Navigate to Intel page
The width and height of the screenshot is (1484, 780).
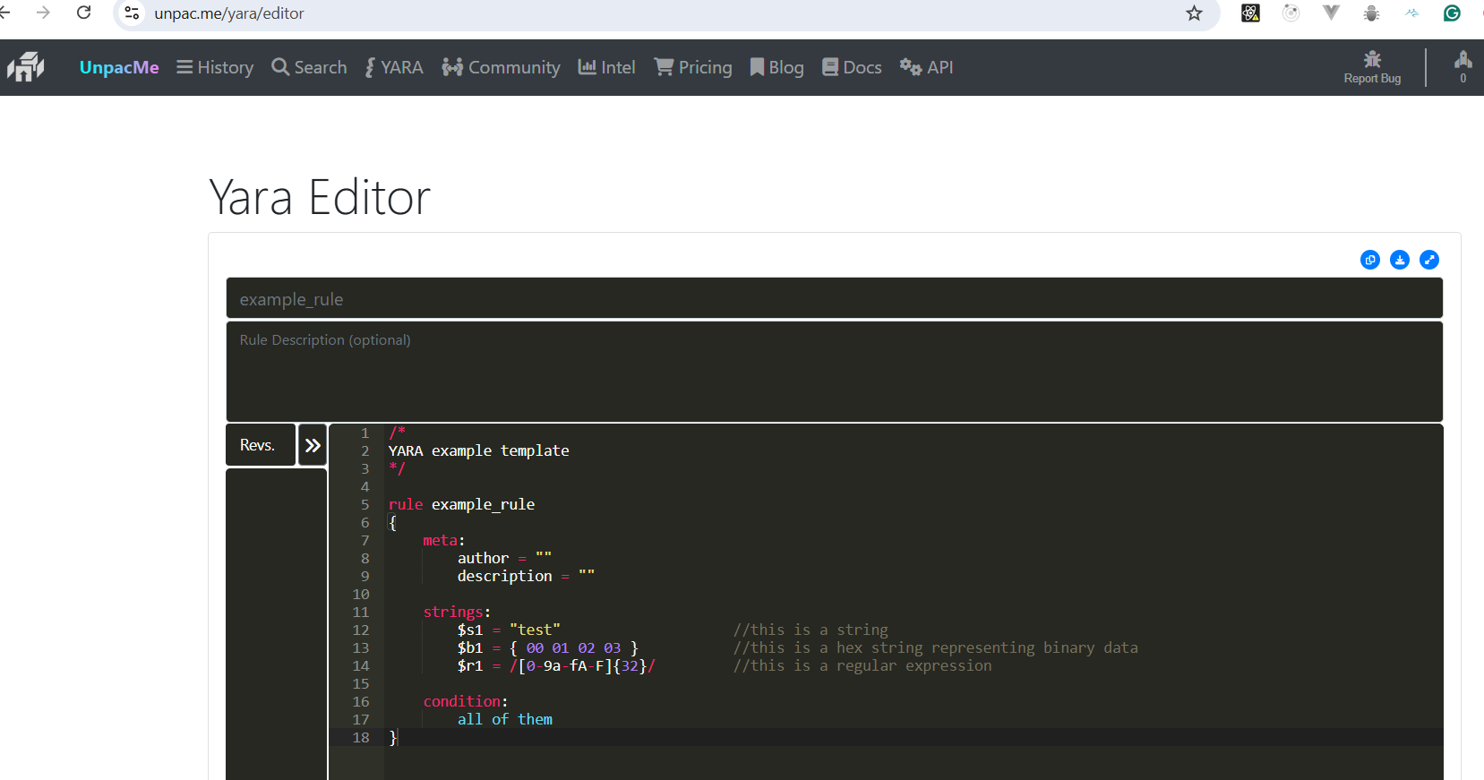(x=606, y=67)
